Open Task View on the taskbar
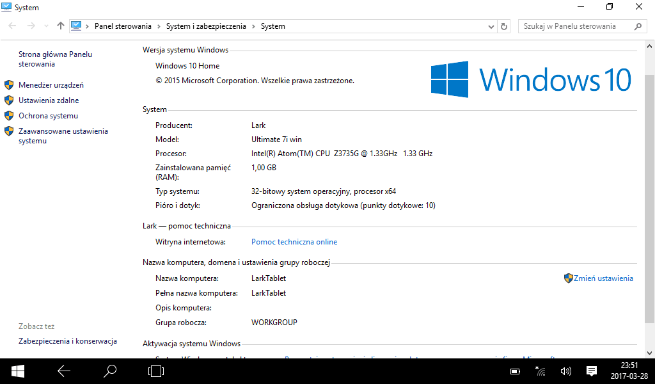 [x=156, y=371]
